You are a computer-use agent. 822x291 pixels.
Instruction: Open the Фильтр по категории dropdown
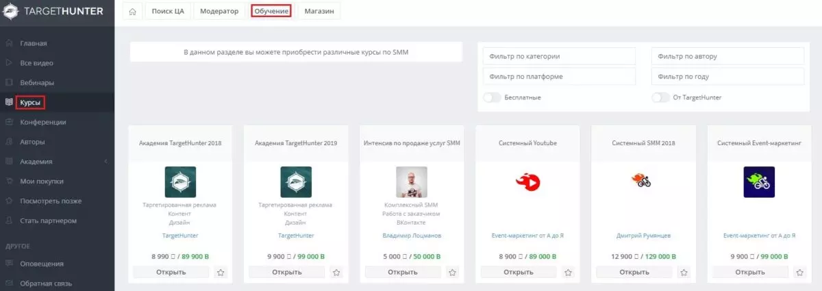pos(559,56)
